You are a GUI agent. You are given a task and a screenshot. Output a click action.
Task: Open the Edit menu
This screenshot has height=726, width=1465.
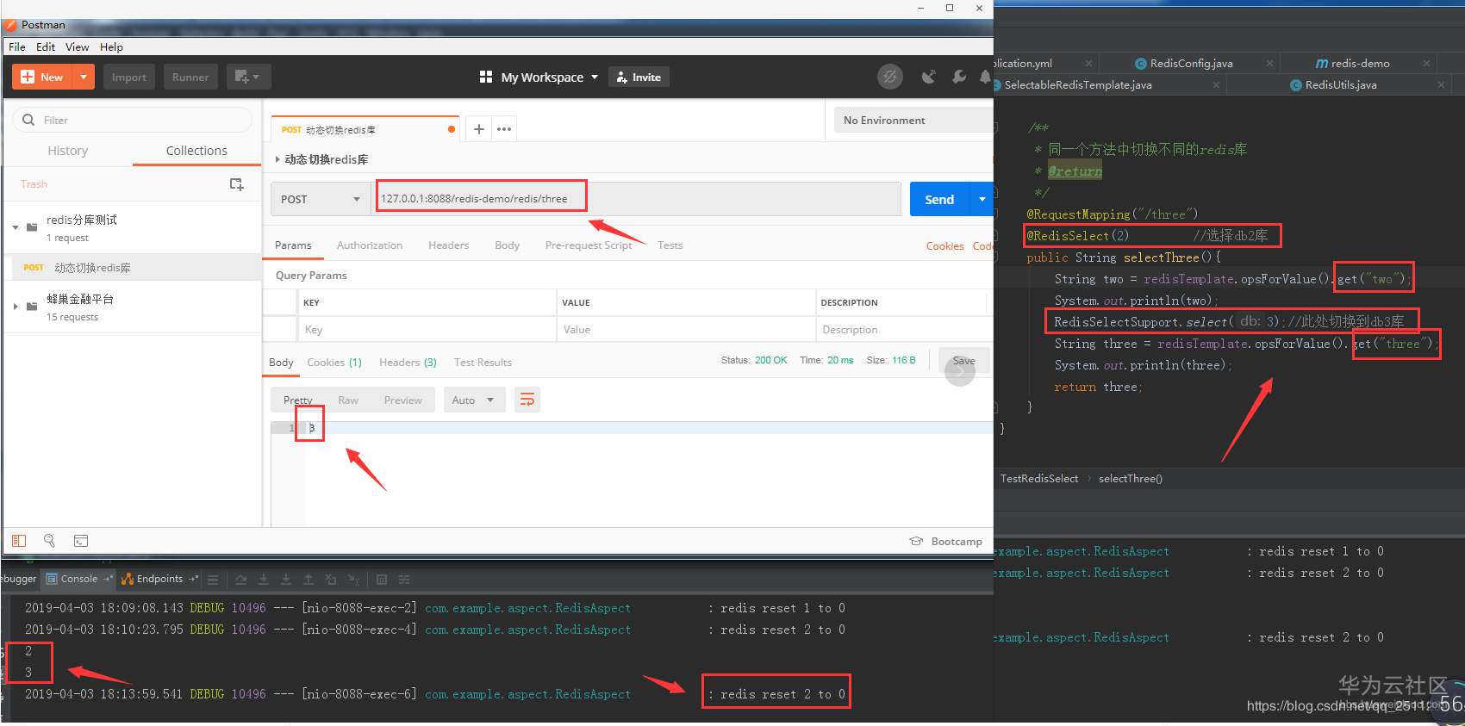46,47
